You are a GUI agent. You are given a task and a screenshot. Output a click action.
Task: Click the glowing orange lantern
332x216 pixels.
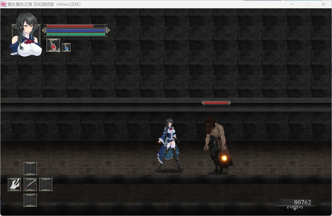coord(224,158)
